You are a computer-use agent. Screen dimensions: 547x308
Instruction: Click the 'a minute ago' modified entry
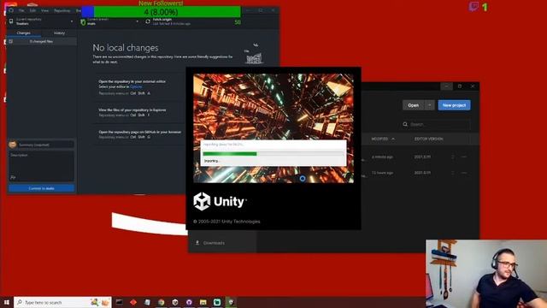382,157
